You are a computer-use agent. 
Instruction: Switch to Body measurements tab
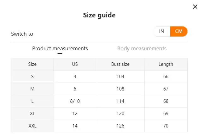point(142,48)
